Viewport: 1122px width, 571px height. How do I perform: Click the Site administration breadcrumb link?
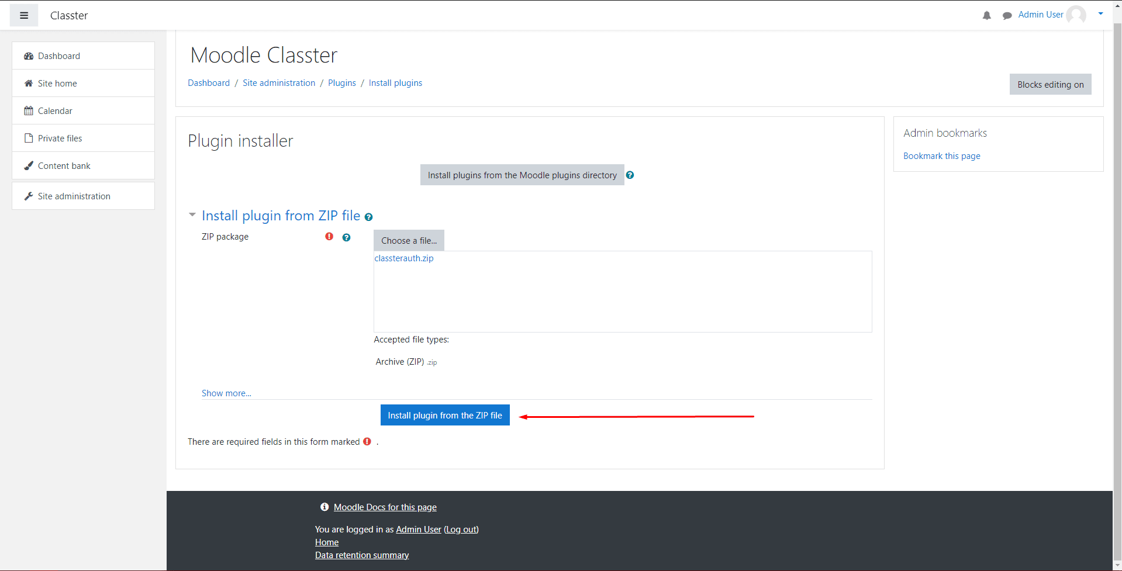pyautogui.click(x=279, y=83)
